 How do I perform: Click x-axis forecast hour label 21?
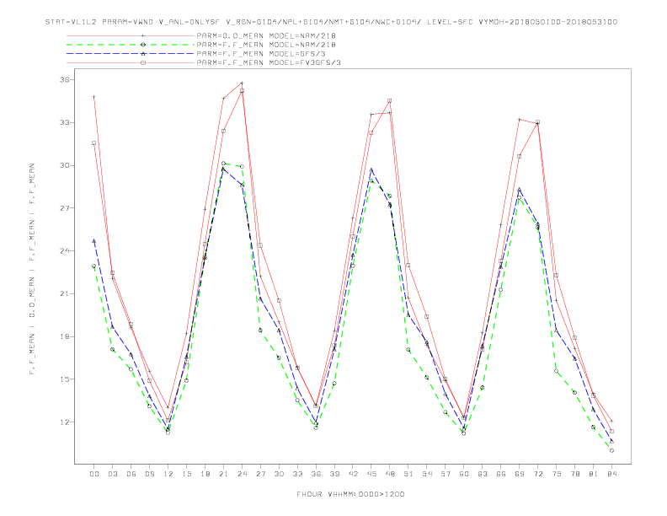tap(223, 474)
